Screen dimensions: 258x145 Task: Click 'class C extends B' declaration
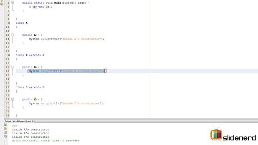tap(30, 87)
